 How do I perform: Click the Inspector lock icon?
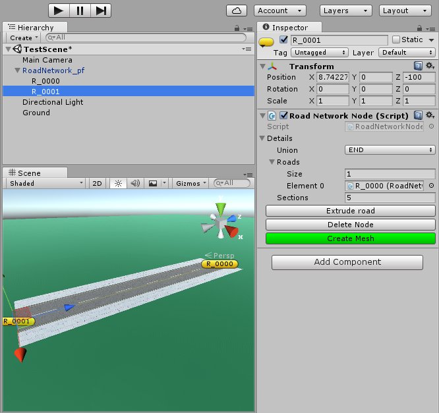(x=419, y=28)
